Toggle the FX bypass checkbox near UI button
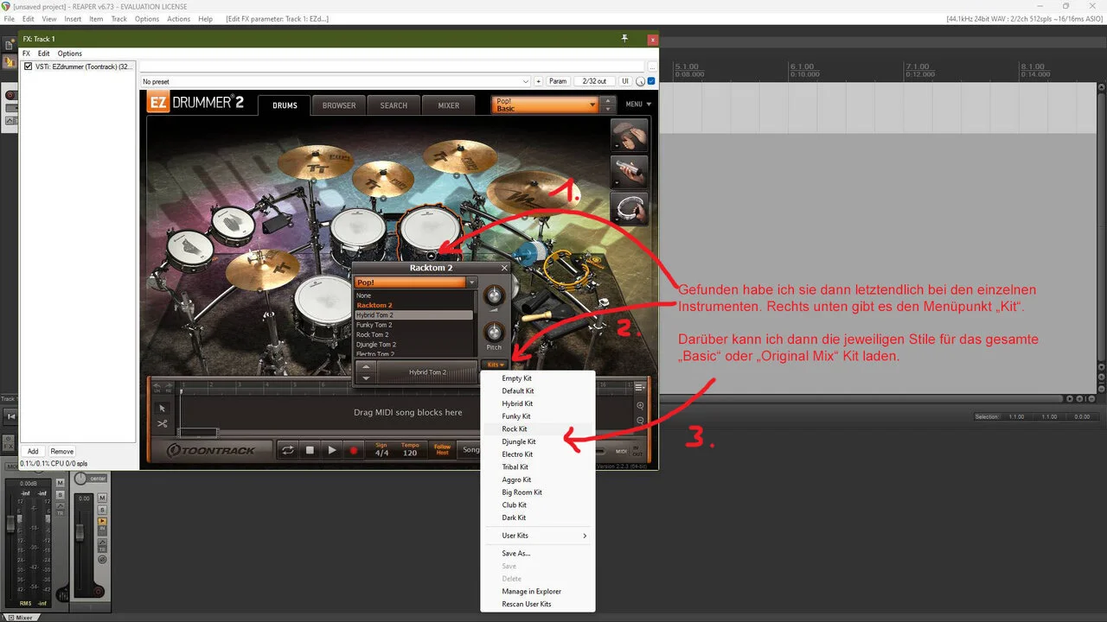 tap(651, 81)
